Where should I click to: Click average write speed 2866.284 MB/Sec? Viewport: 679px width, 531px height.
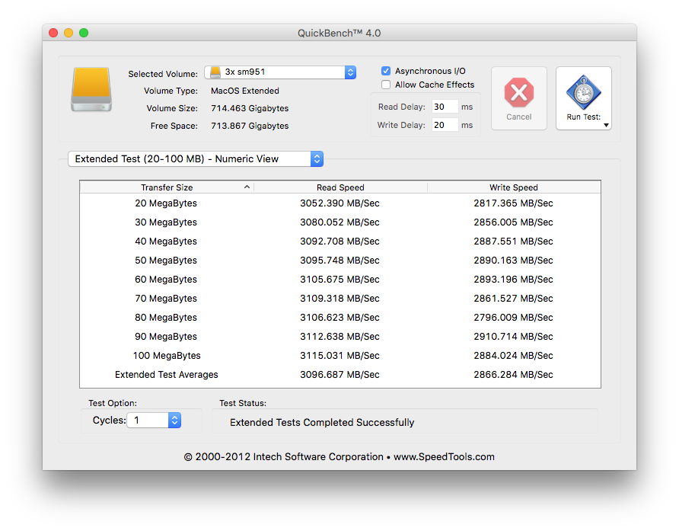(x=513, y=375)
